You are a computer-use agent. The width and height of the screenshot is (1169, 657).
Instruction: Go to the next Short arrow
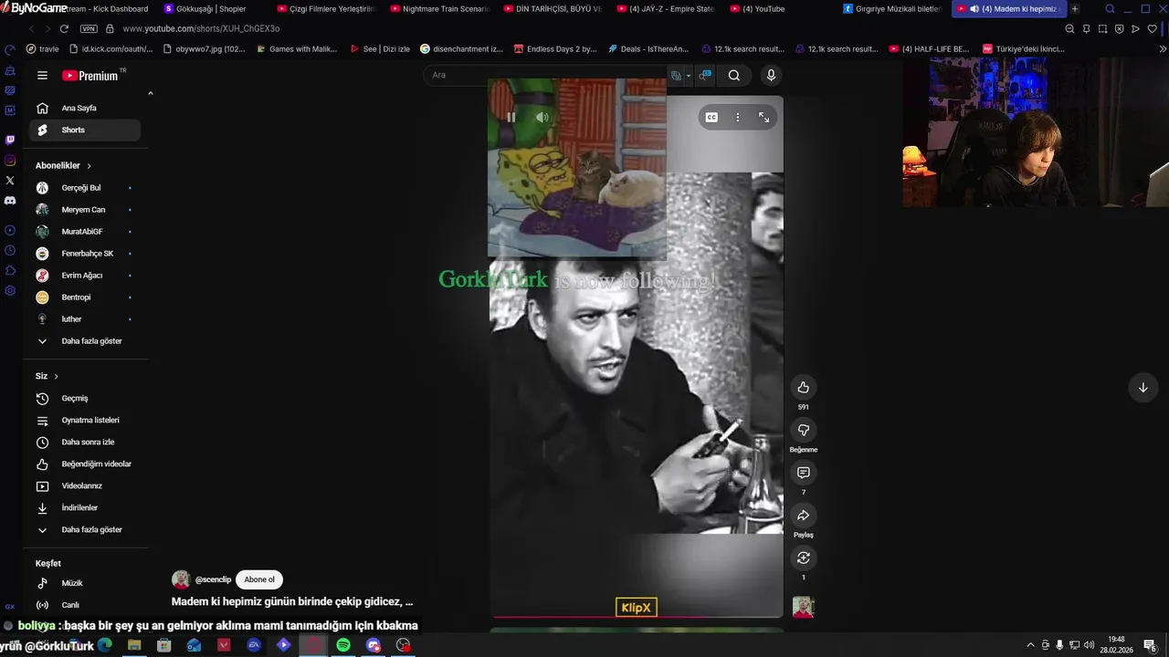point(1143,387)
